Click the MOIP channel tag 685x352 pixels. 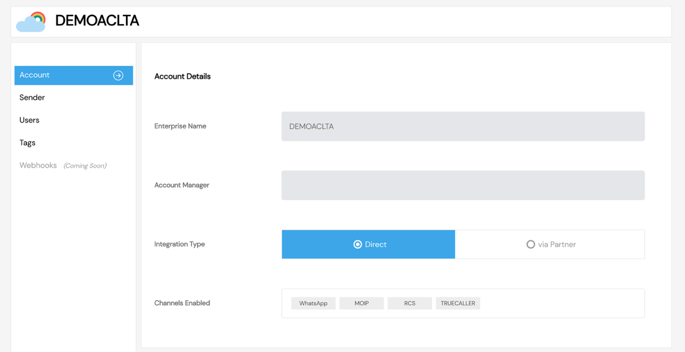click(362, 303)
